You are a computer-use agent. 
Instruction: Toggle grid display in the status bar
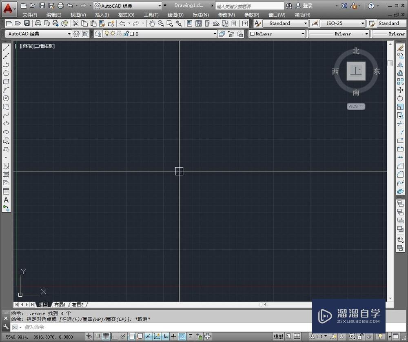click(x=105, y=336)
